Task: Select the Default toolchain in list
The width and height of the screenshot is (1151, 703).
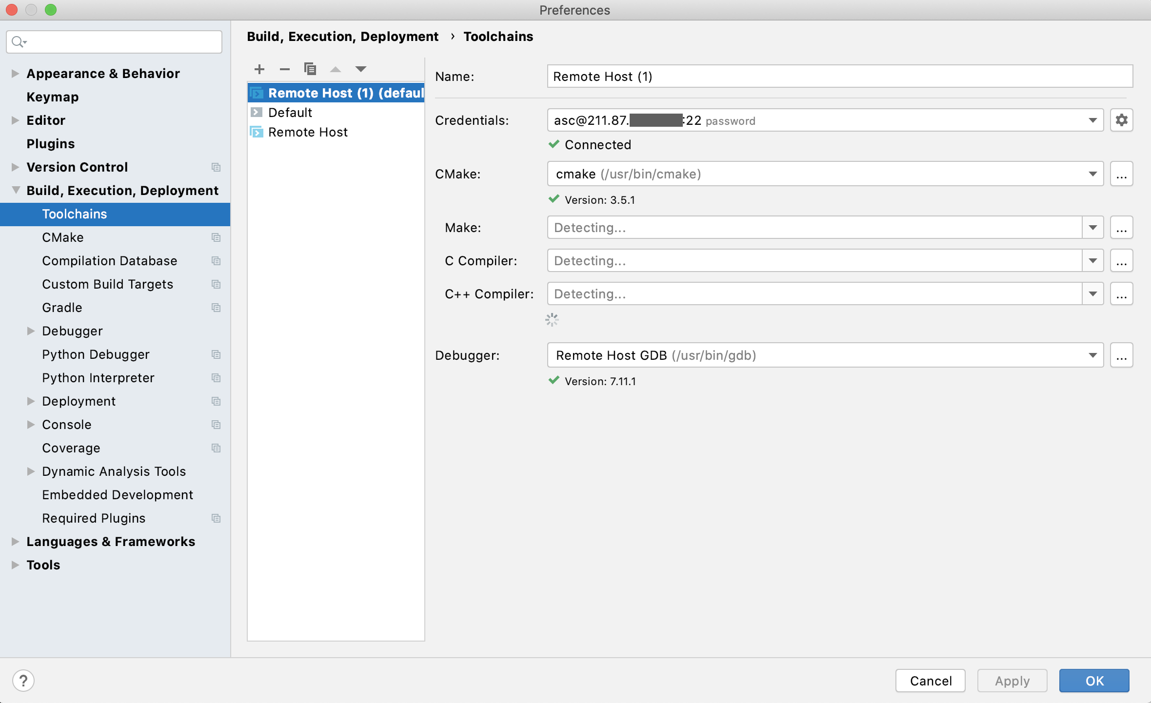Action: click(290, 113)
